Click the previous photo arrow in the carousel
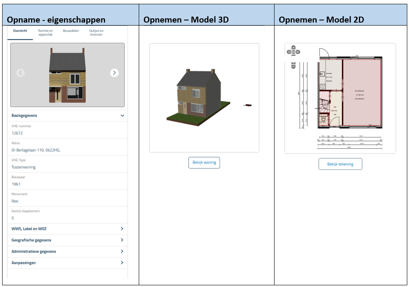The image size is (409, 287). click(x=20, y=72)
